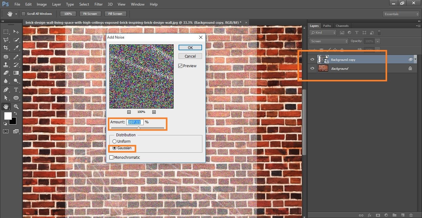Select the Horizontal Type tool

pos(16,90)
